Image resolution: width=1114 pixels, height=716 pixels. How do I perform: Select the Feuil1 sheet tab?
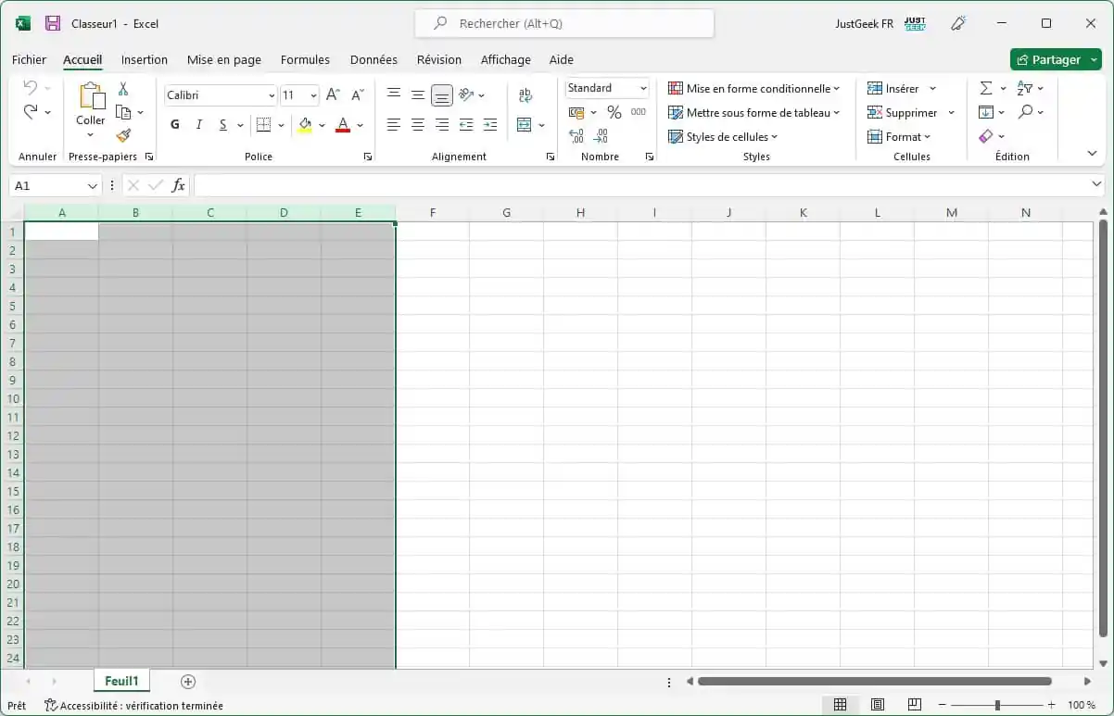click(x=121, y=682)
